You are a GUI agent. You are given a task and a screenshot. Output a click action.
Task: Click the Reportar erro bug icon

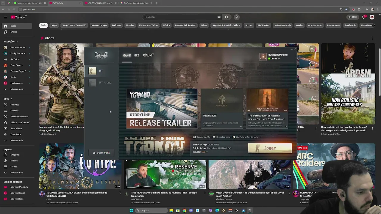[x=214, y=137]
